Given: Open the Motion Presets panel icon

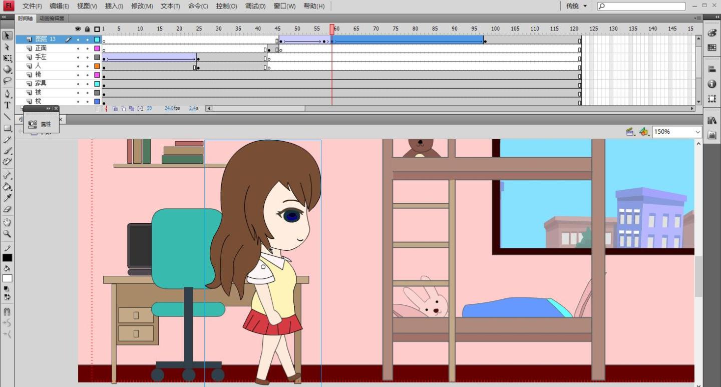Looking at the screenshot, I should click(x=711, y=135).
